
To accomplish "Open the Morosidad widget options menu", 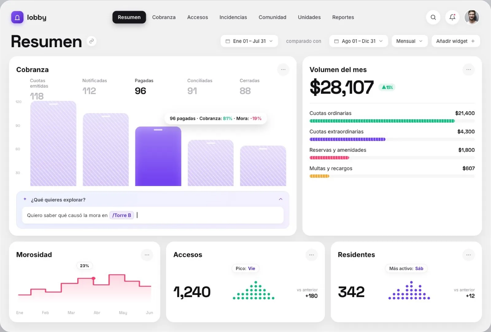I will click(147, 255).
